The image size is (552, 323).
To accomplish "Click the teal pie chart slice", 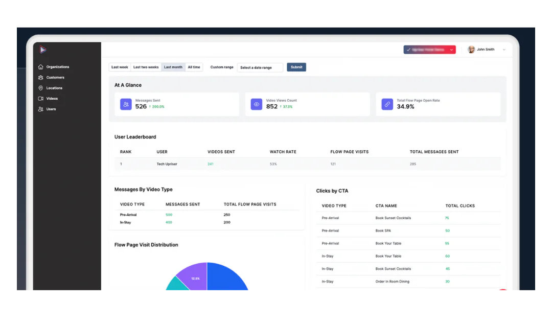I will [177, 285].
